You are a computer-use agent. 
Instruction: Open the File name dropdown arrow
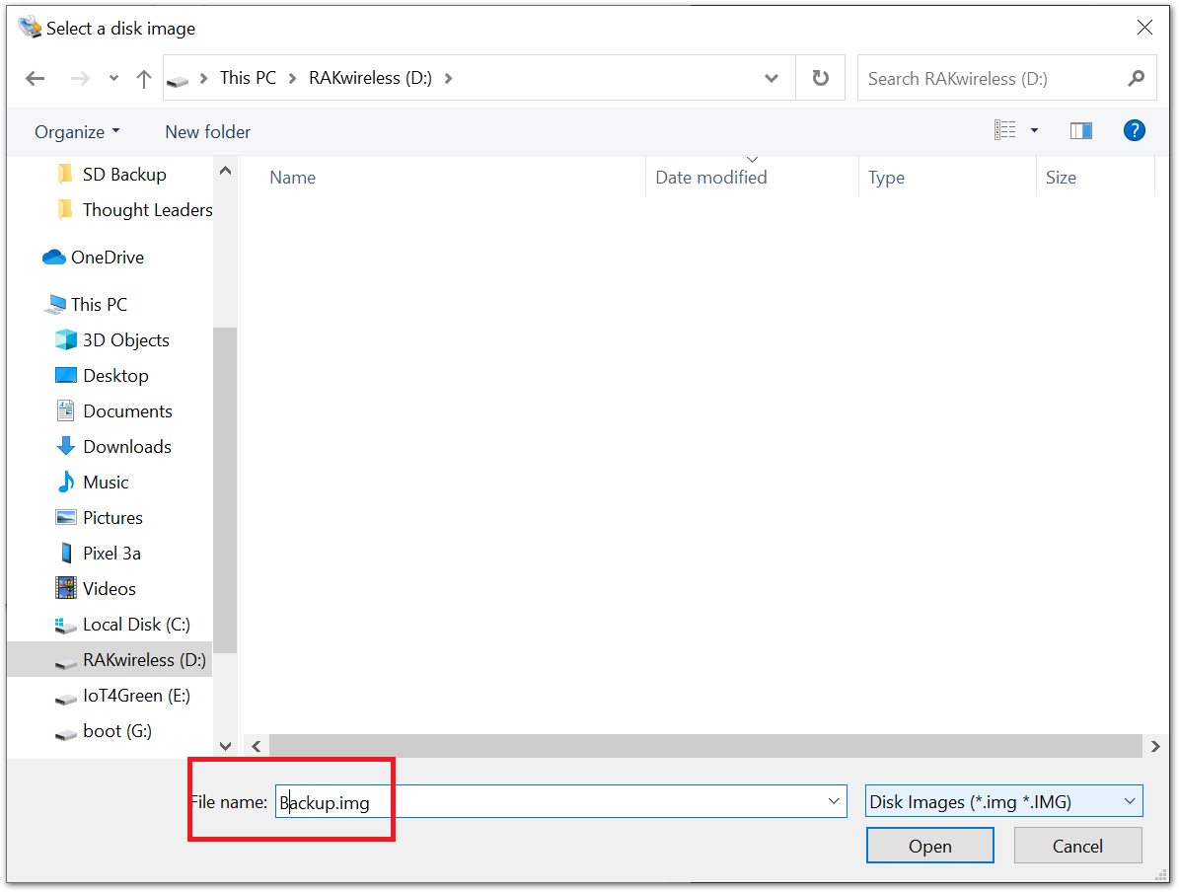click(833, 802)
